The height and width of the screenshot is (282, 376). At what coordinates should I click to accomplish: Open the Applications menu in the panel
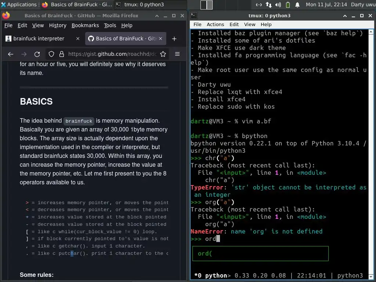pyautogui.click(x=19, y=4)
